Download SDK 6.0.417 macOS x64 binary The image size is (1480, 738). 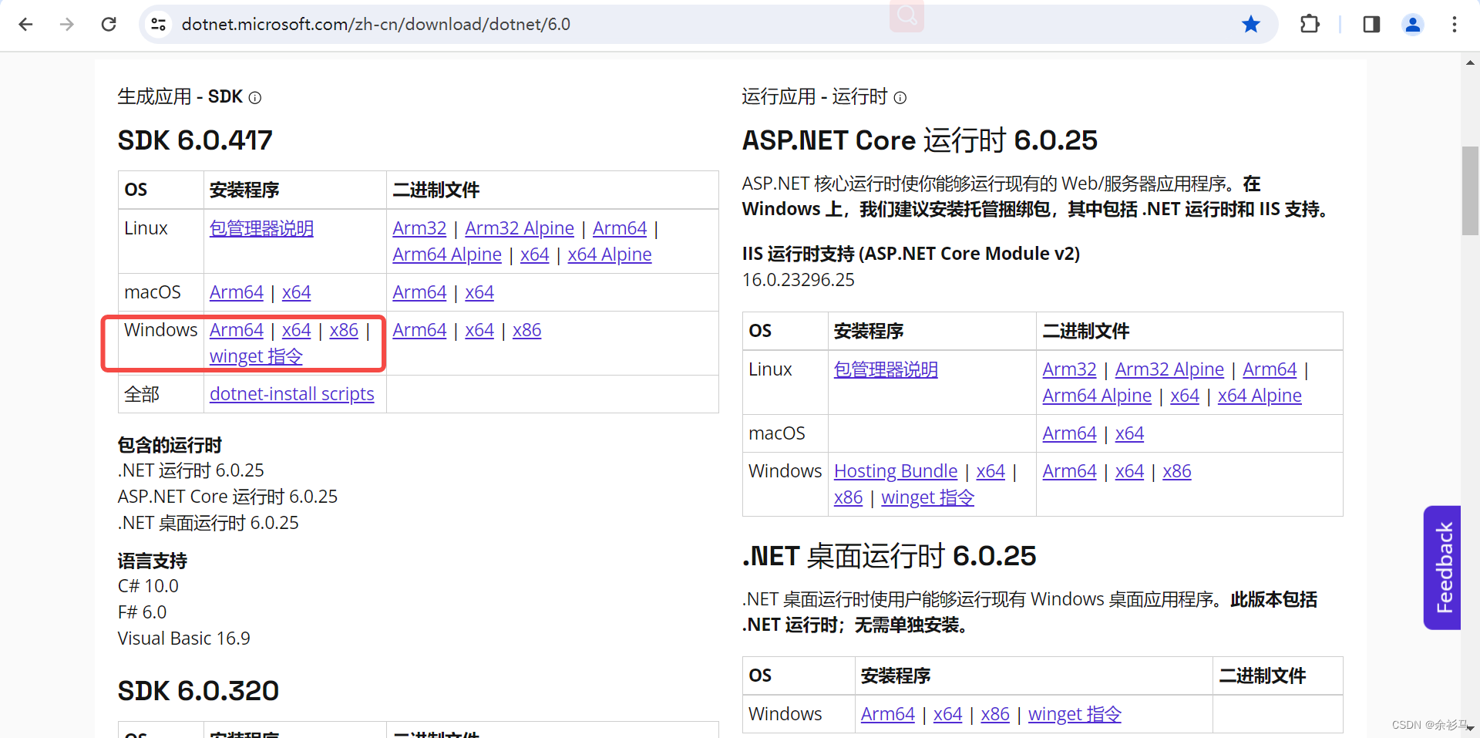479,292
